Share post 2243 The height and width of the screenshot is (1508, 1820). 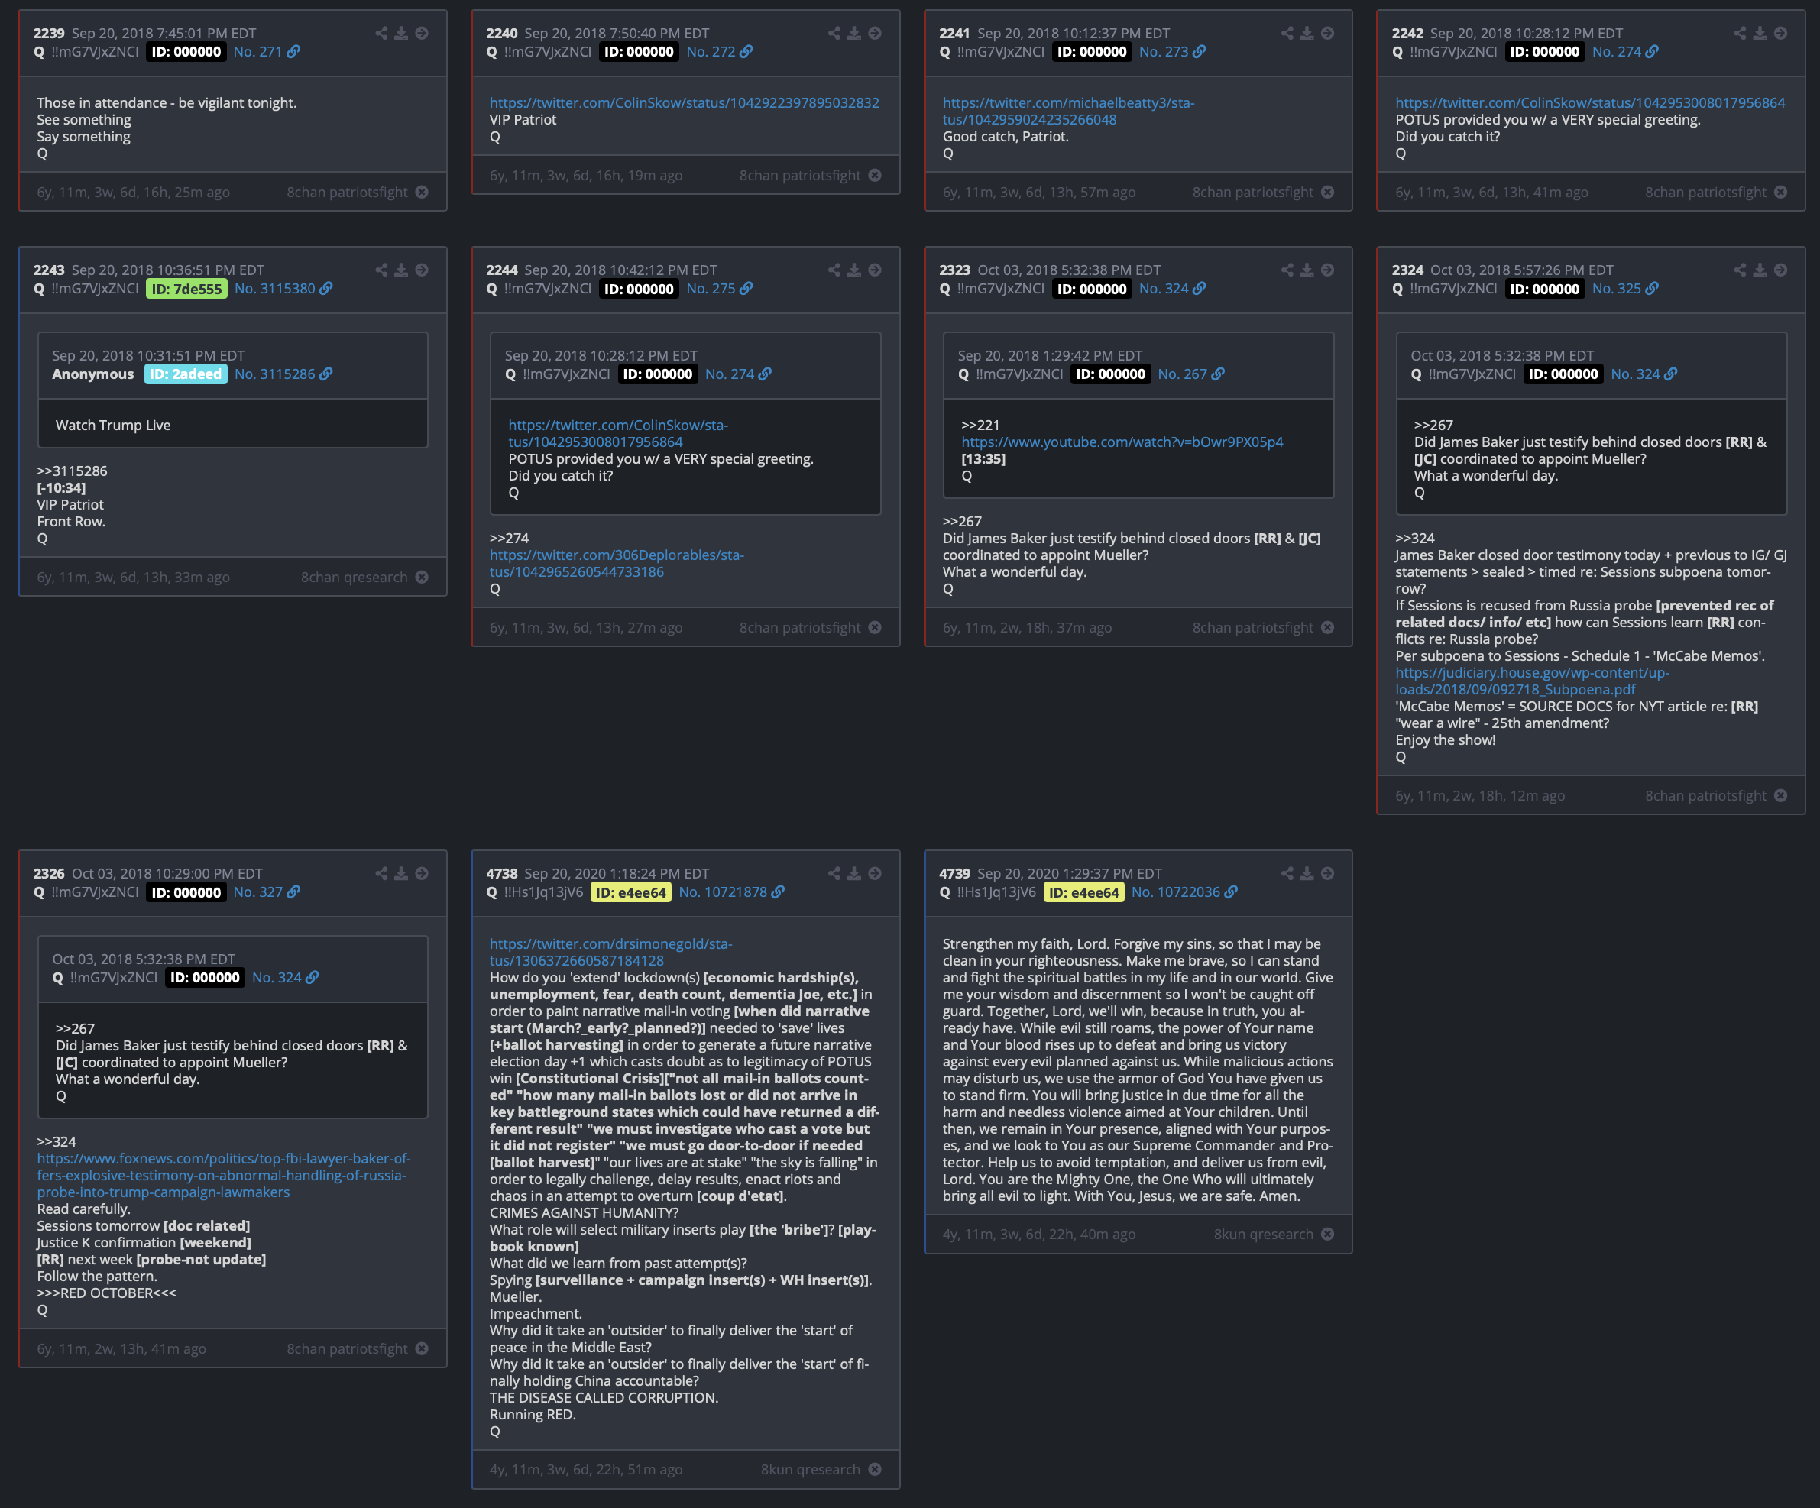click(x=381, y=270)
